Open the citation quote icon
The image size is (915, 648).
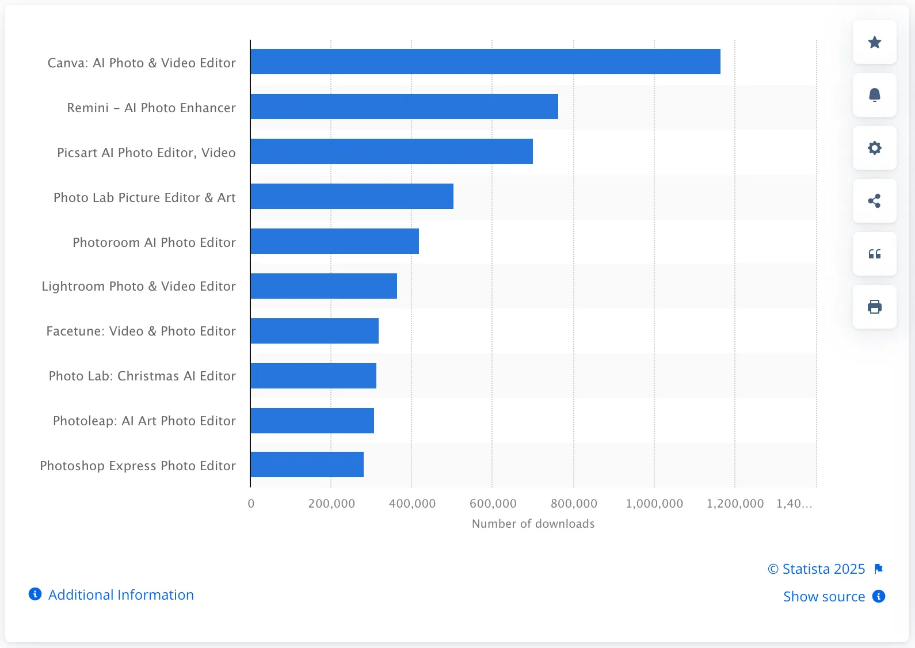coord(874,254)
